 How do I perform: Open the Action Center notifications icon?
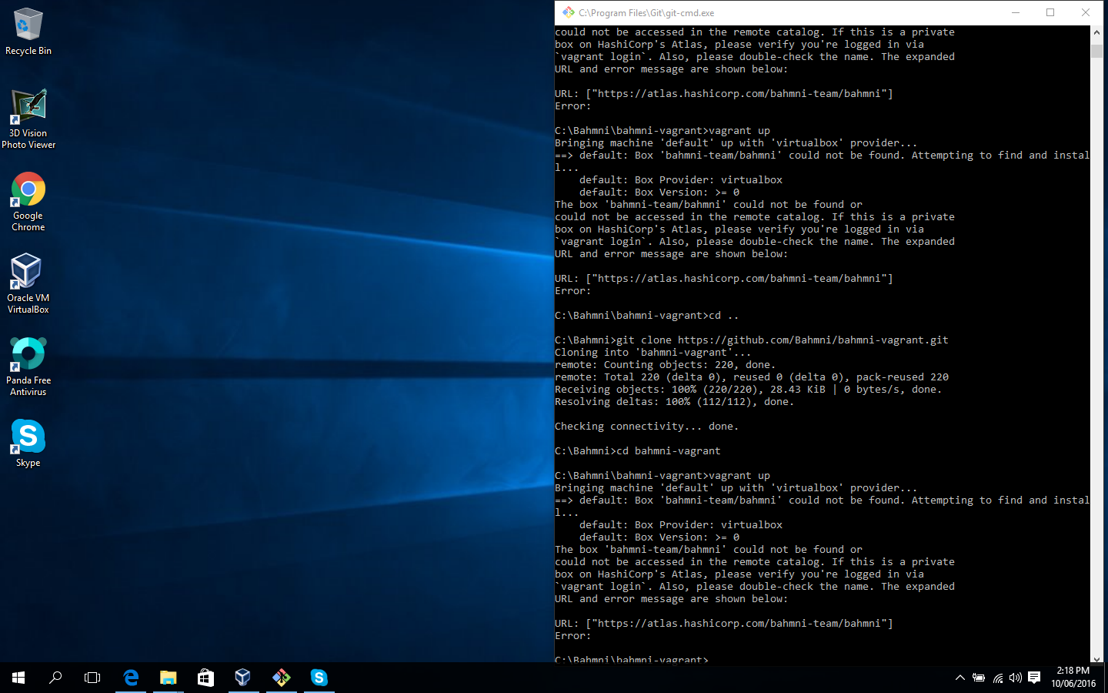(x=1034, y=678)
